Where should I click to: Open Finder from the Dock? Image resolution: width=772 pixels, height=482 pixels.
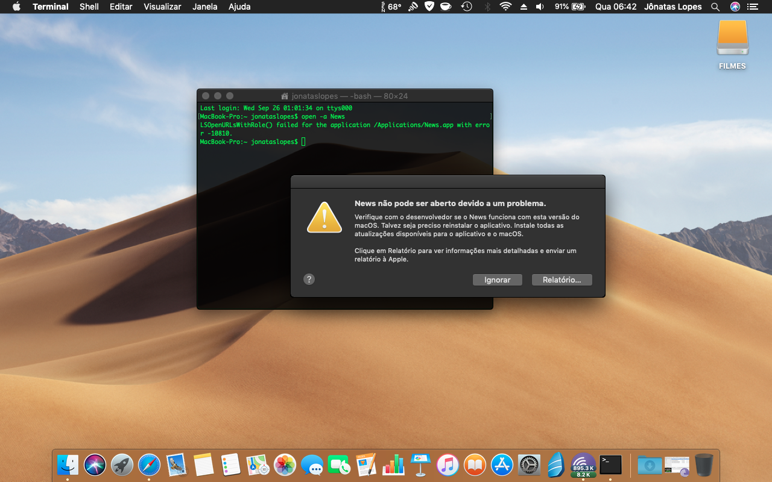(x=68, y=465)
